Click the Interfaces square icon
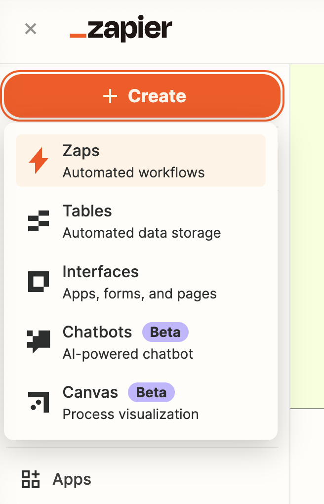Screen dimensions: 324x504 [x=39, y=282]
